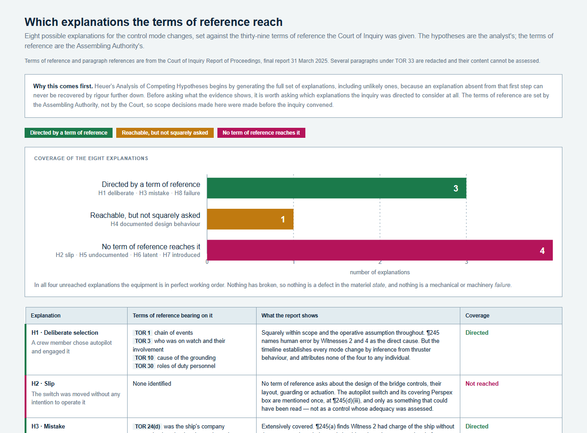Screen dimensions: 587x433
Task: Click the 'Why this comes first.' bold text
Action: tap(63, 86)
